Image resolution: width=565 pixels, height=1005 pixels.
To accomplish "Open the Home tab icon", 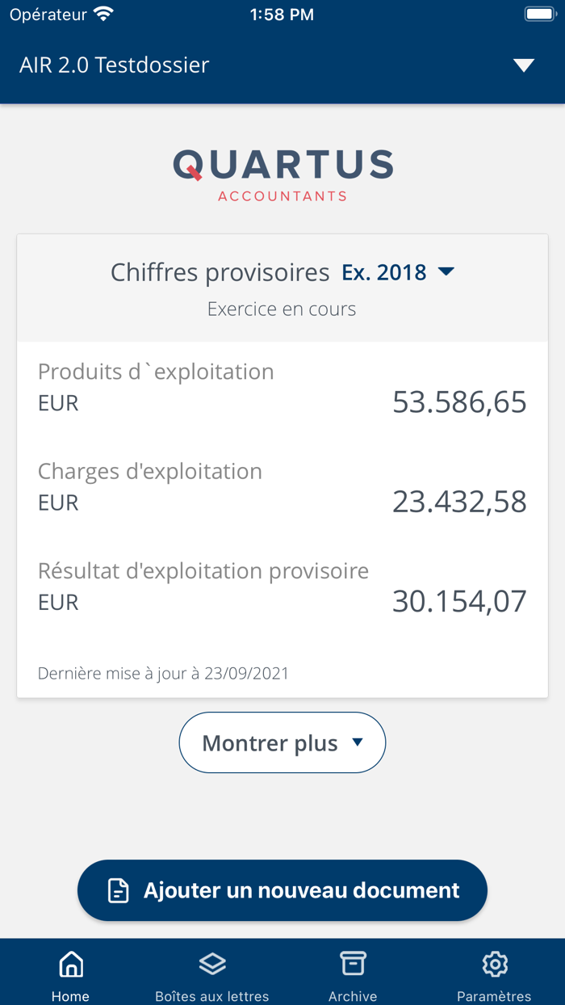I will click(x=70, y=963).
